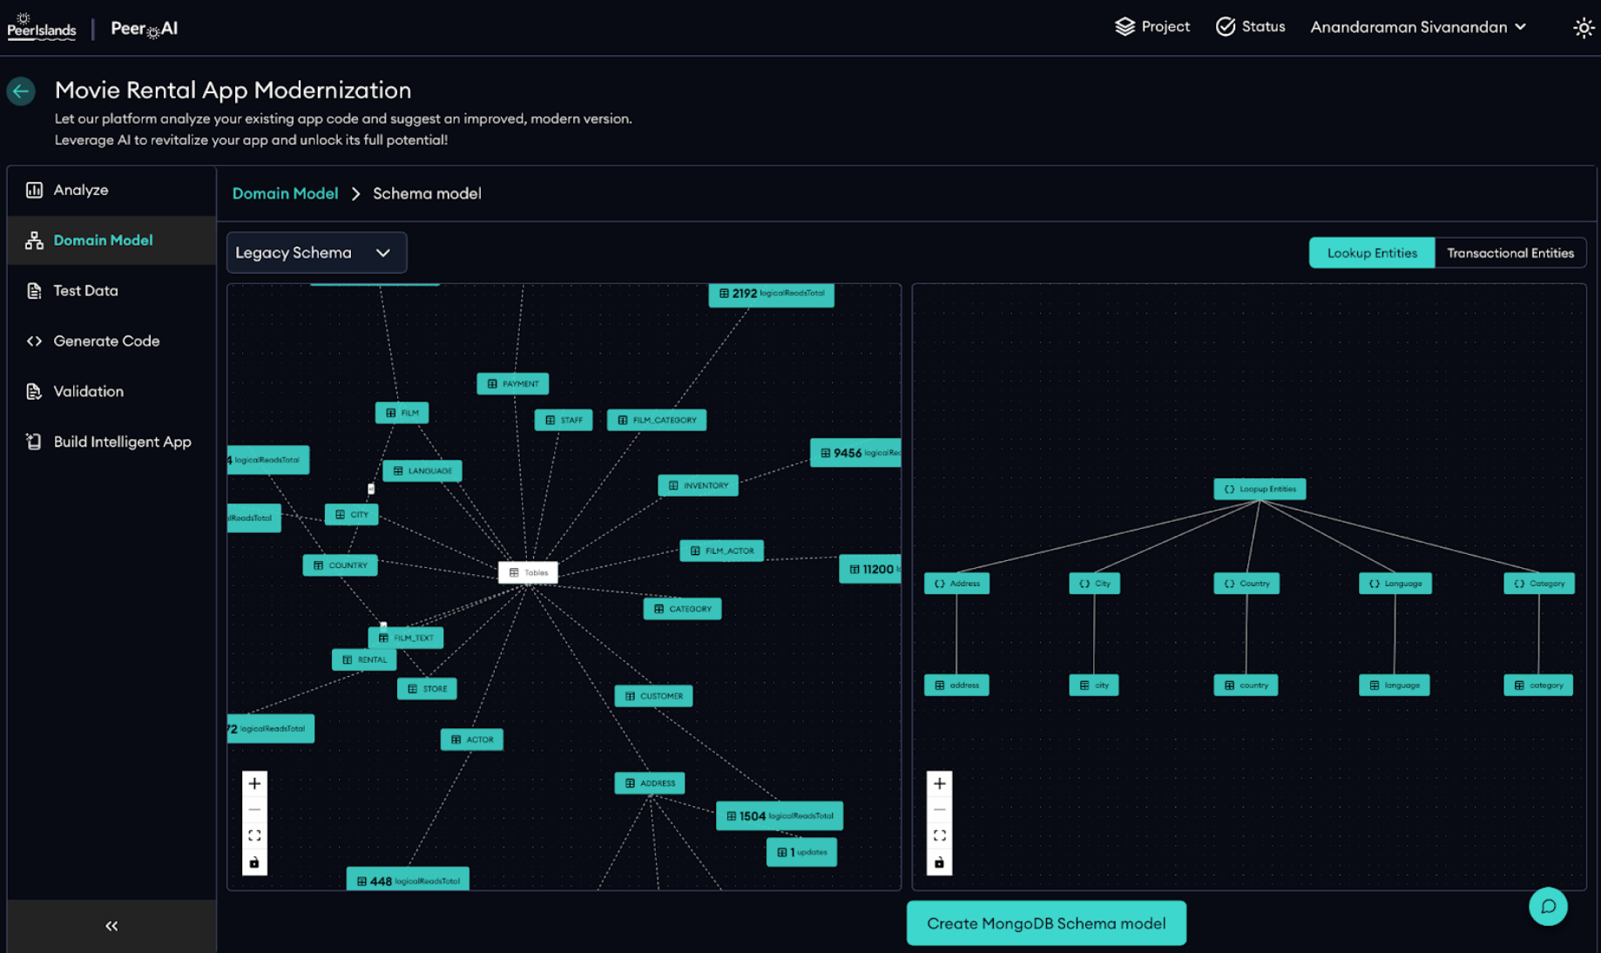The image size is (1601, 953).
Task: Switch to Transactional Entities view
Action: (x=1510, y=253)
